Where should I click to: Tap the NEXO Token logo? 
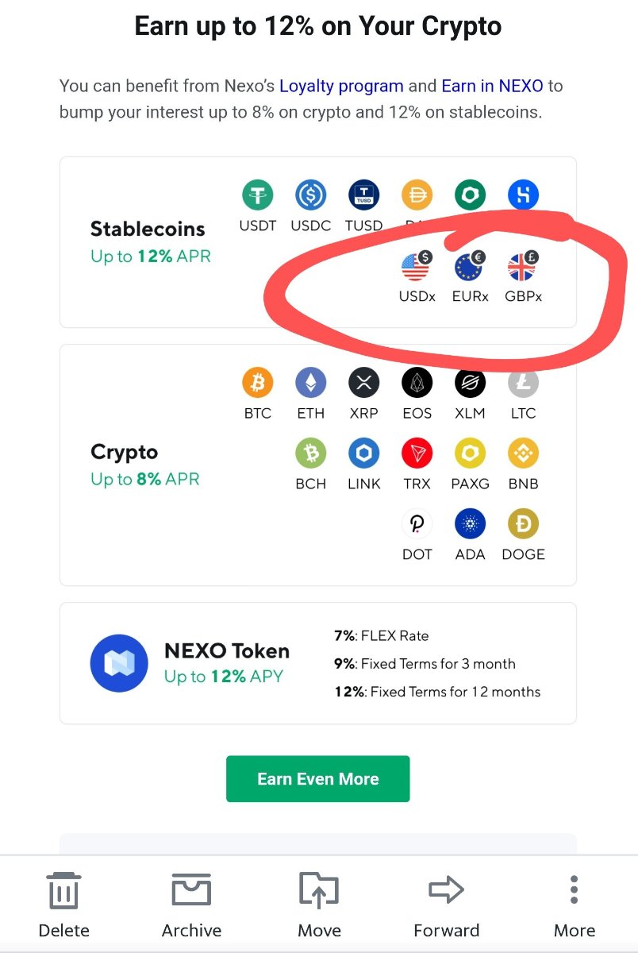[119, 663]
